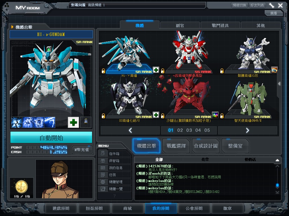Jump to unit page 05
This screenshot has height=216, width=289.
click(207, 130)
